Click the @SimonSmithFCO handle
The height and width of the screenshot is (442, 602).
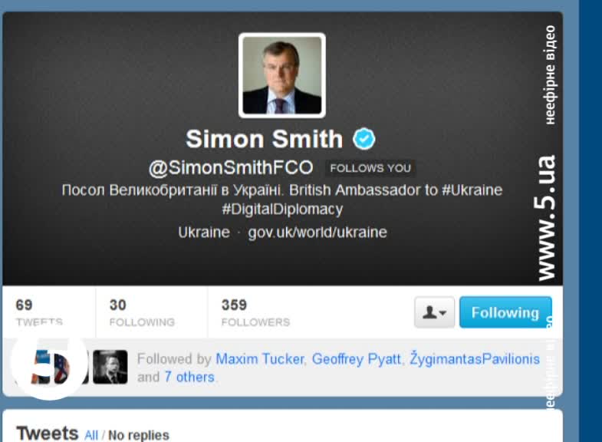click(x=231, y=168)
